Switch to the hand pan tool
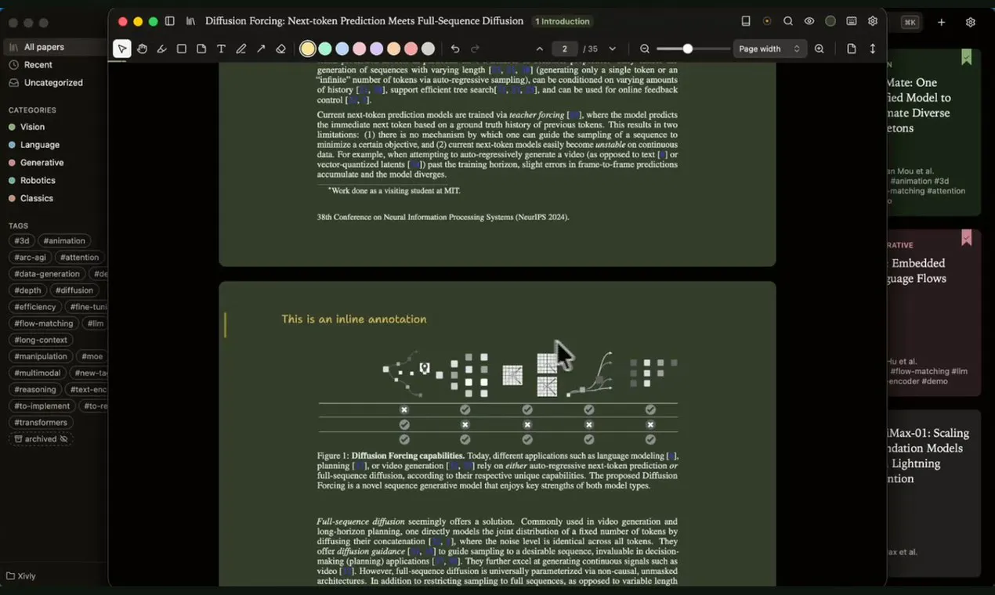Image resolution: width=995 pixels, height=595 pixels. pos(142,49)
